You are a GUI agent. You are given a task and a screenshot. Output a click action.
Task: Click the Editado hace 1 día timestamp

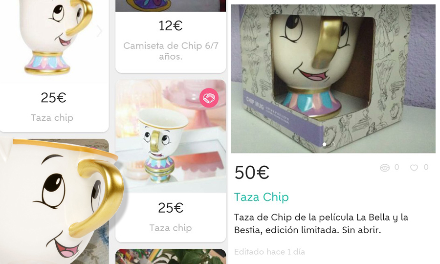[269, 252]
